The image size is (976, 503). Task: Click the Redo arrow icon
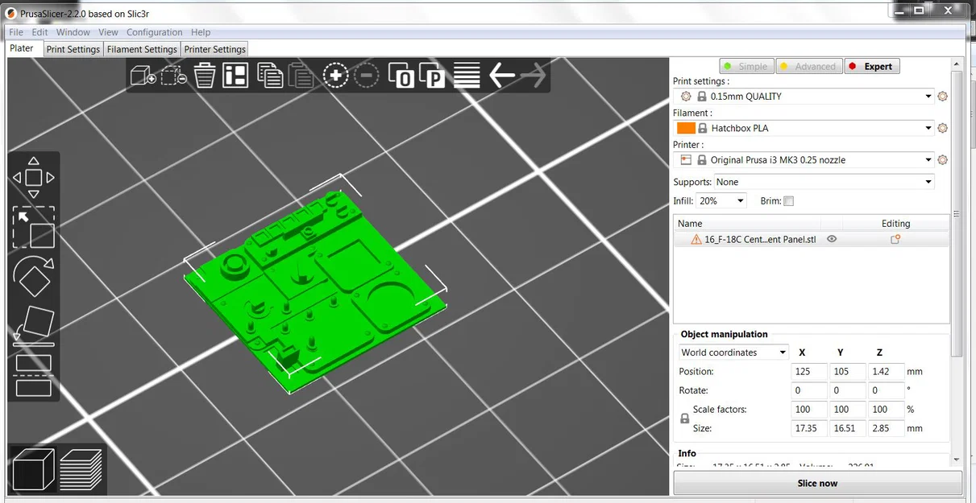[533, 76]
